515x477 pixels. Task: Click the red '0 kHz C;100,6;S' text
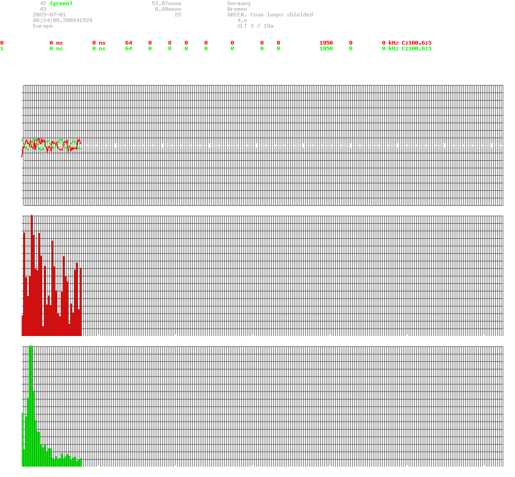407,43
